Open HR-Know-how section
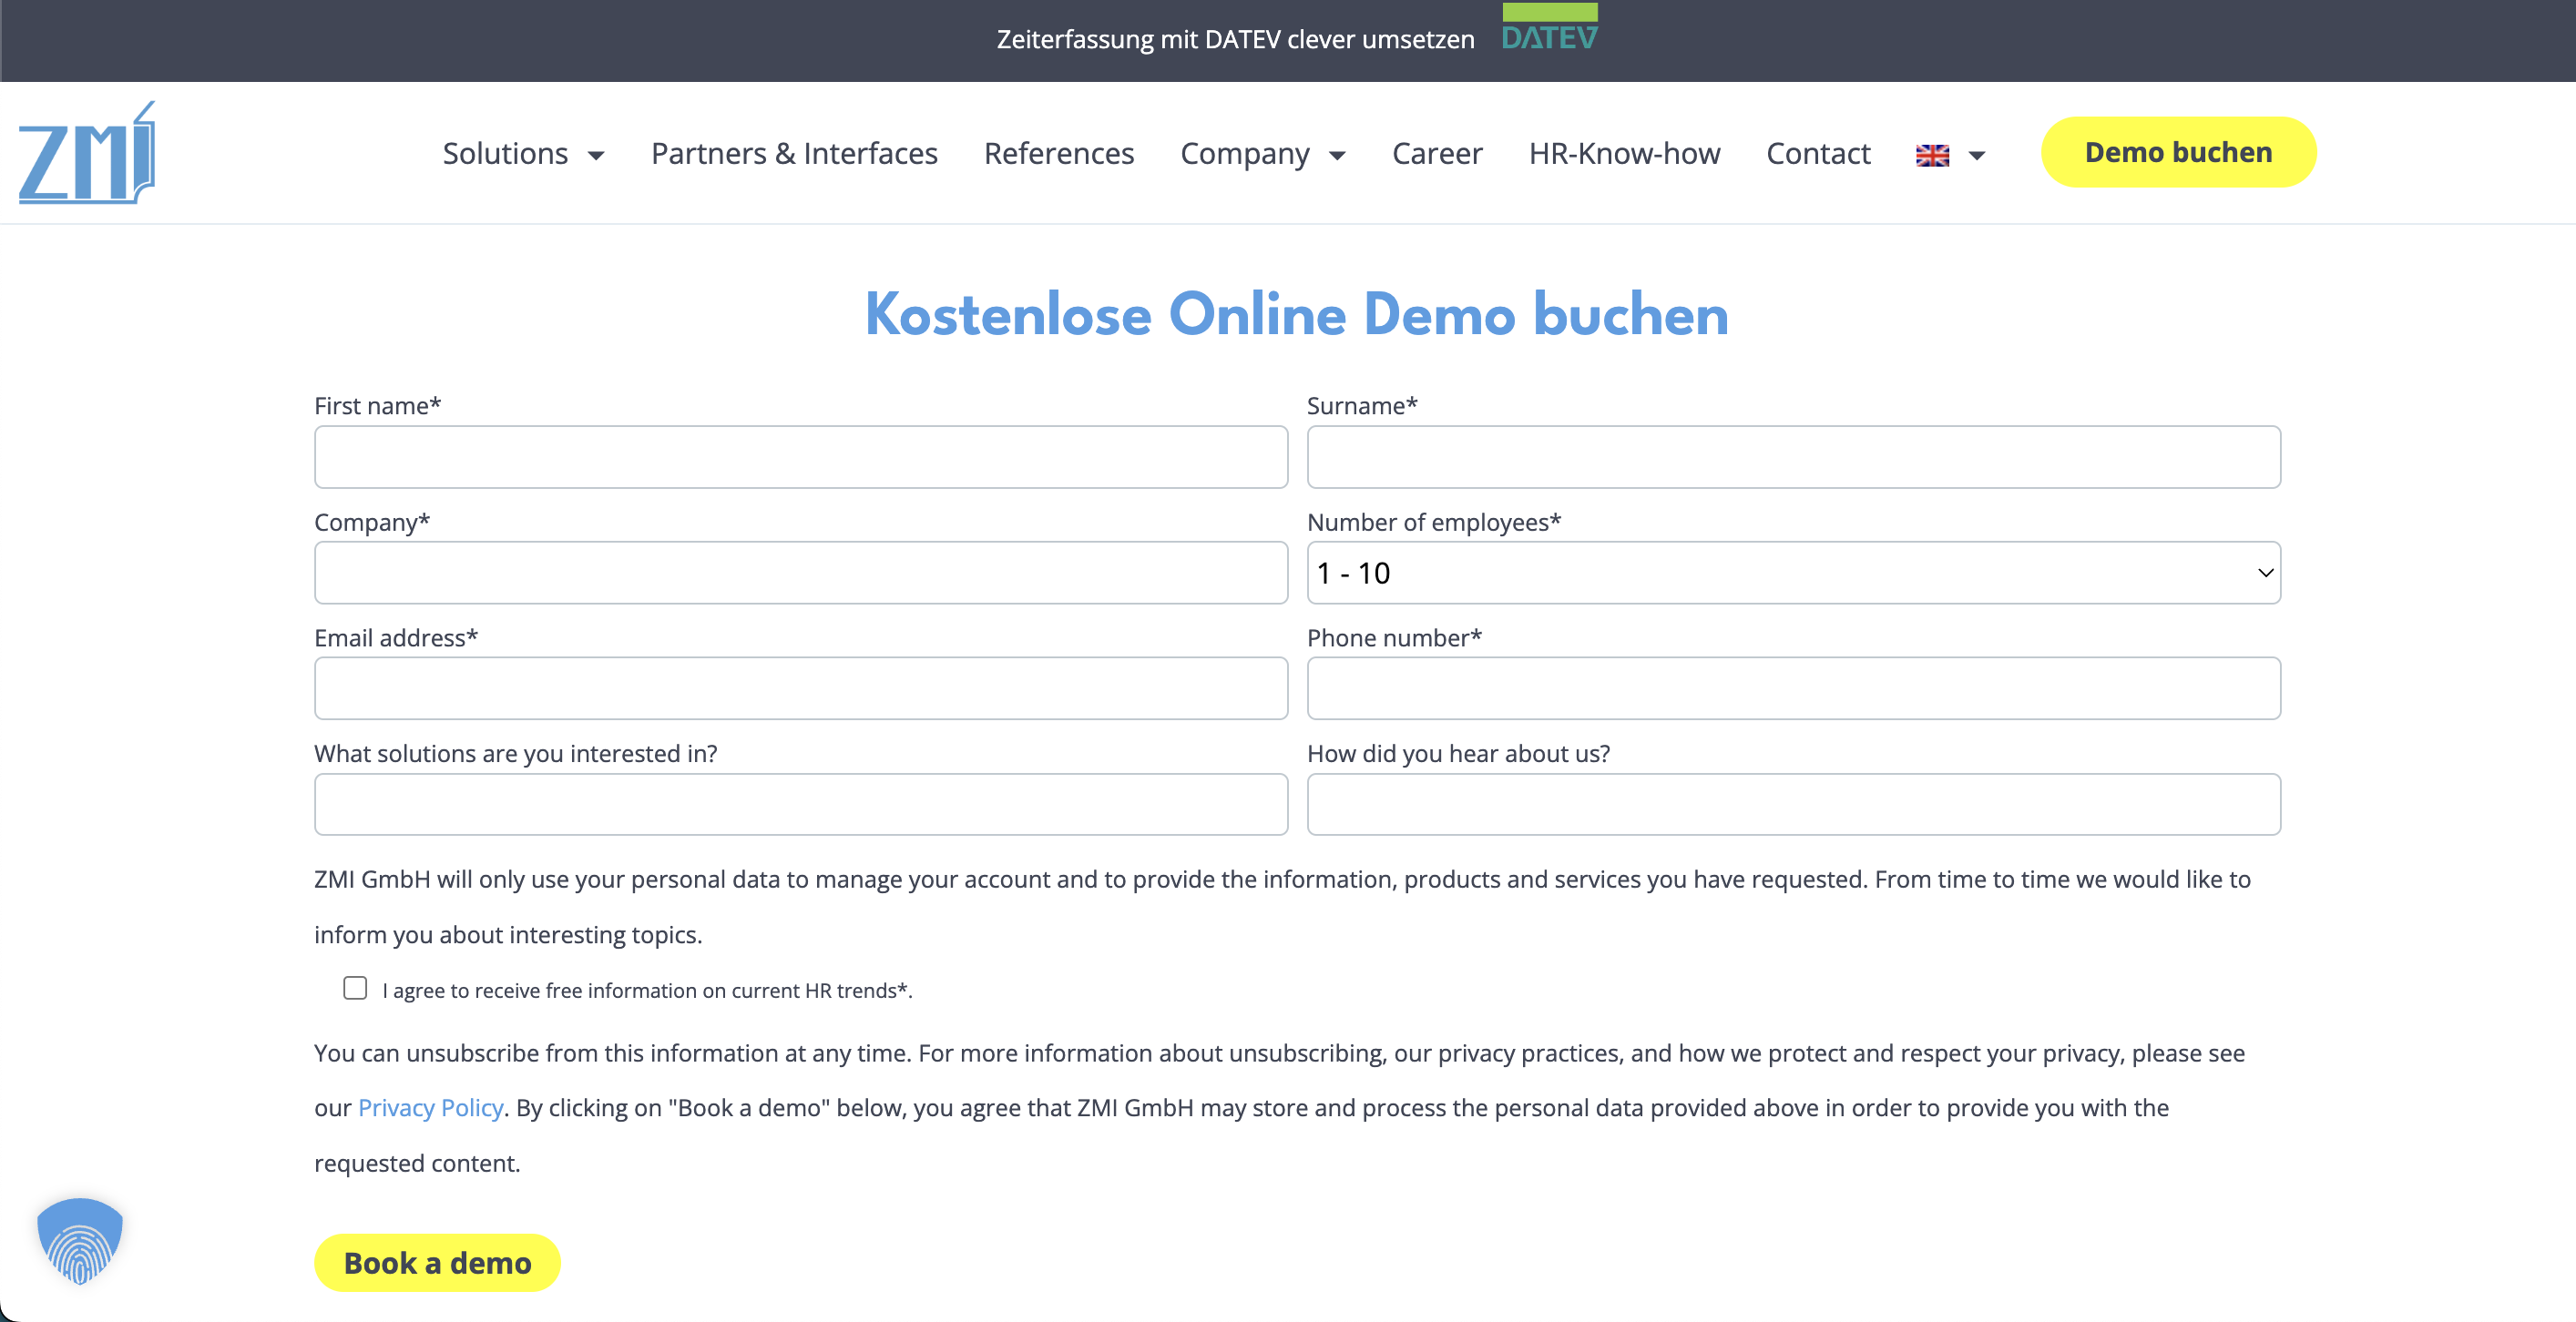Image resolution: width=2576 pixels, height=1322 pixels. [x=1624, y=154]
